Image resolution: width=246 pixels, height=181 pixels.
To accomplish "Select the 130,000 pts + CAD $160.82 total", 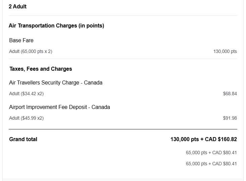I will [204, 139].
